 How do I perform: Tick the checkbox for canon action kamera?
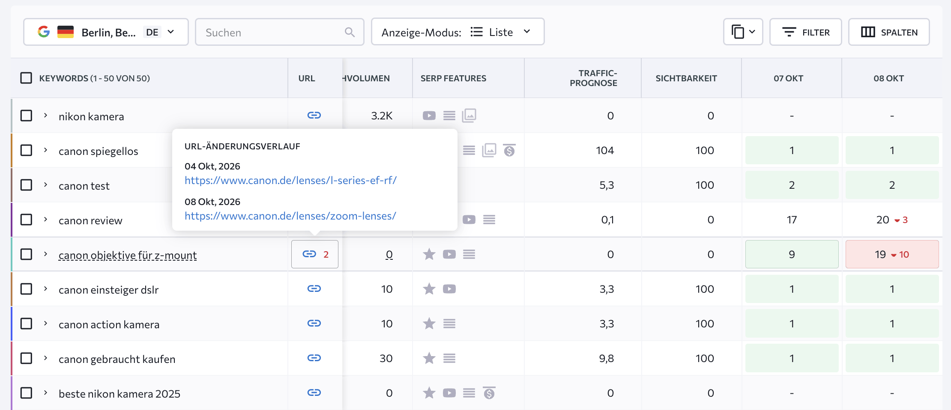tap(26, 324)
